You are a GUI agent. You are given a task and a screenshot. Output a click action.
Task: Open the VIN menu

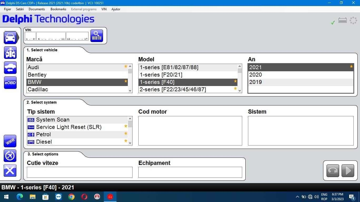(104, 9)
